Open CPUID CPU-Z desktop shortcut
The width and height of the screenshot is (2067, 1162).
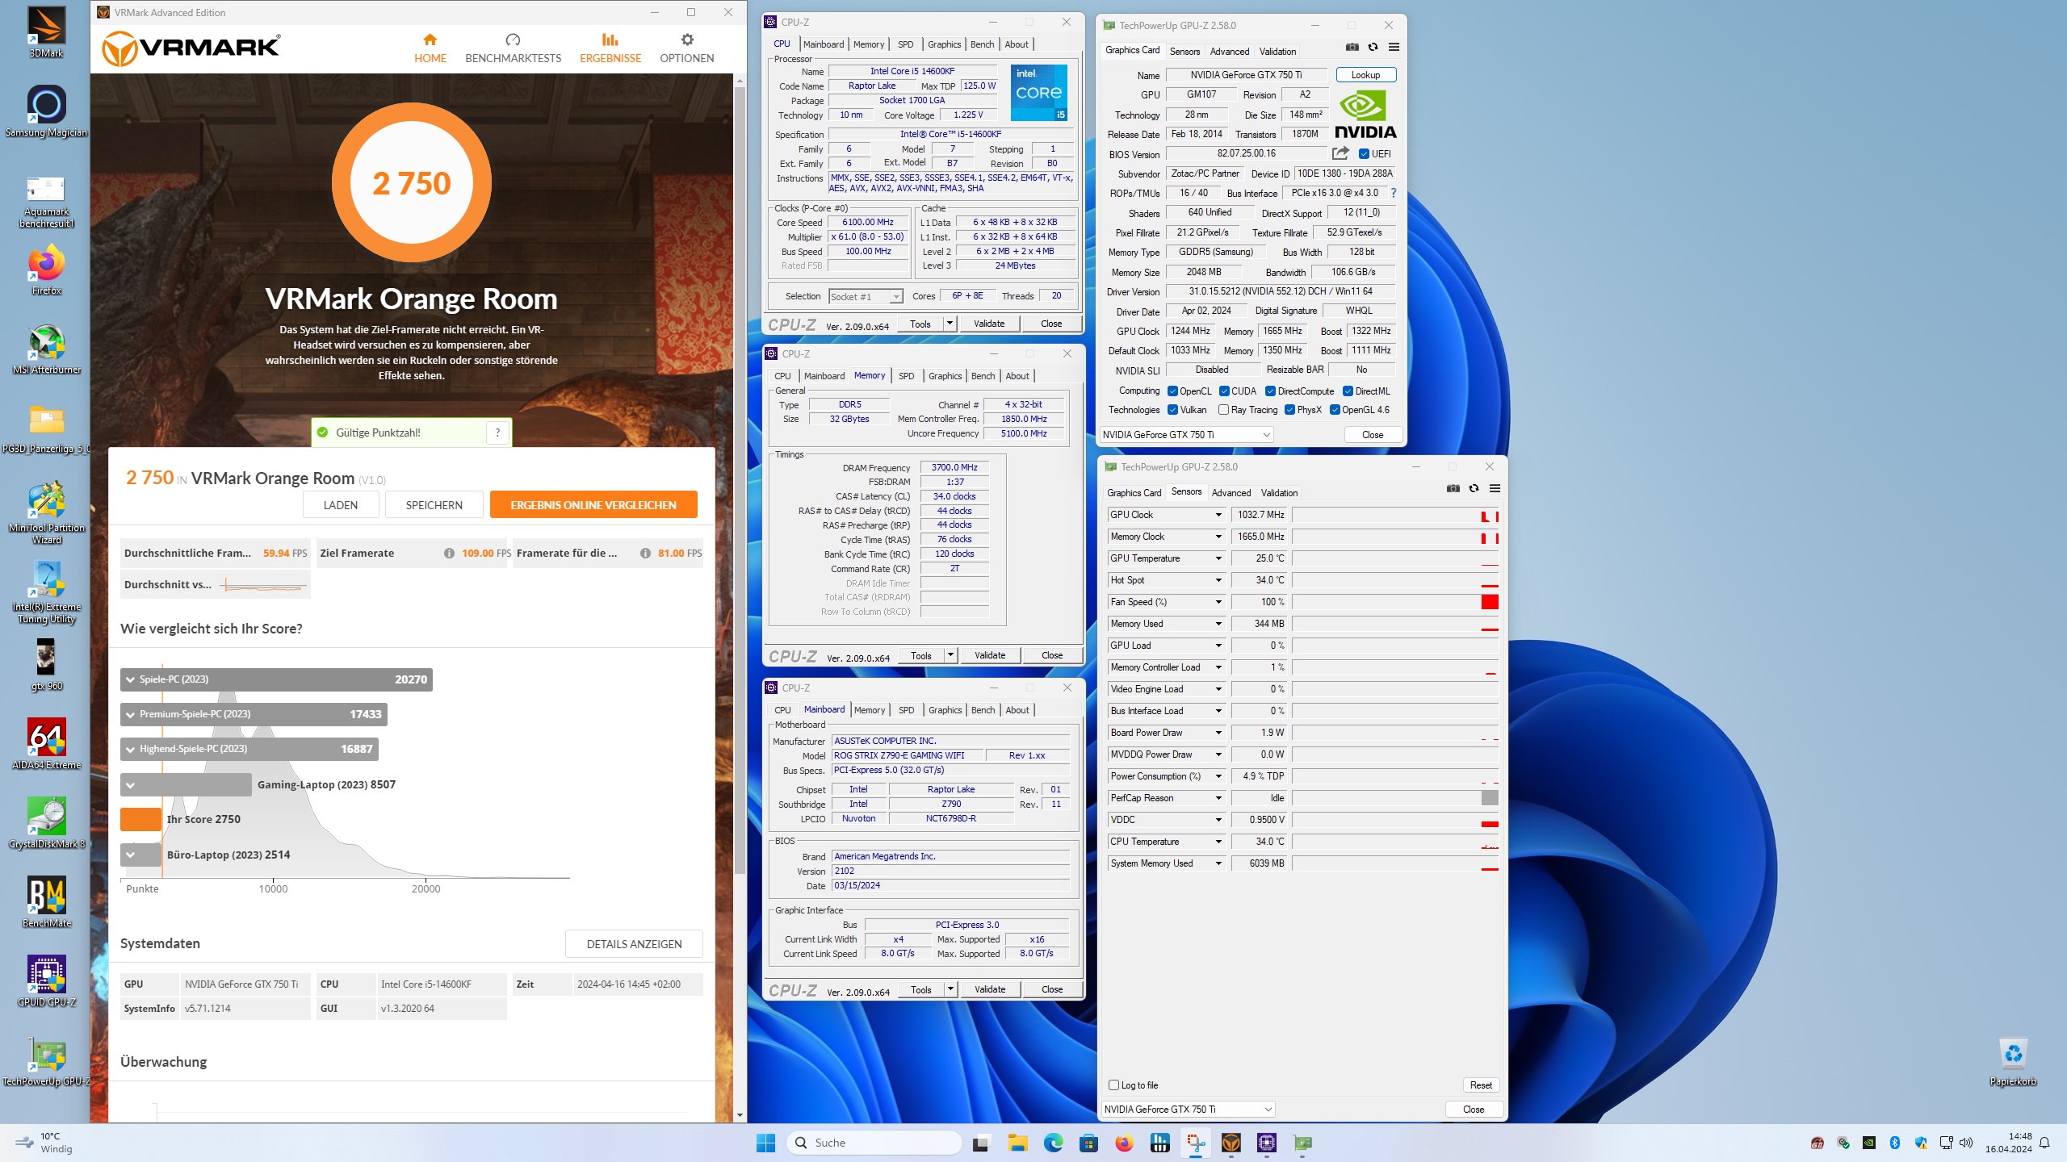pos(46,981)
